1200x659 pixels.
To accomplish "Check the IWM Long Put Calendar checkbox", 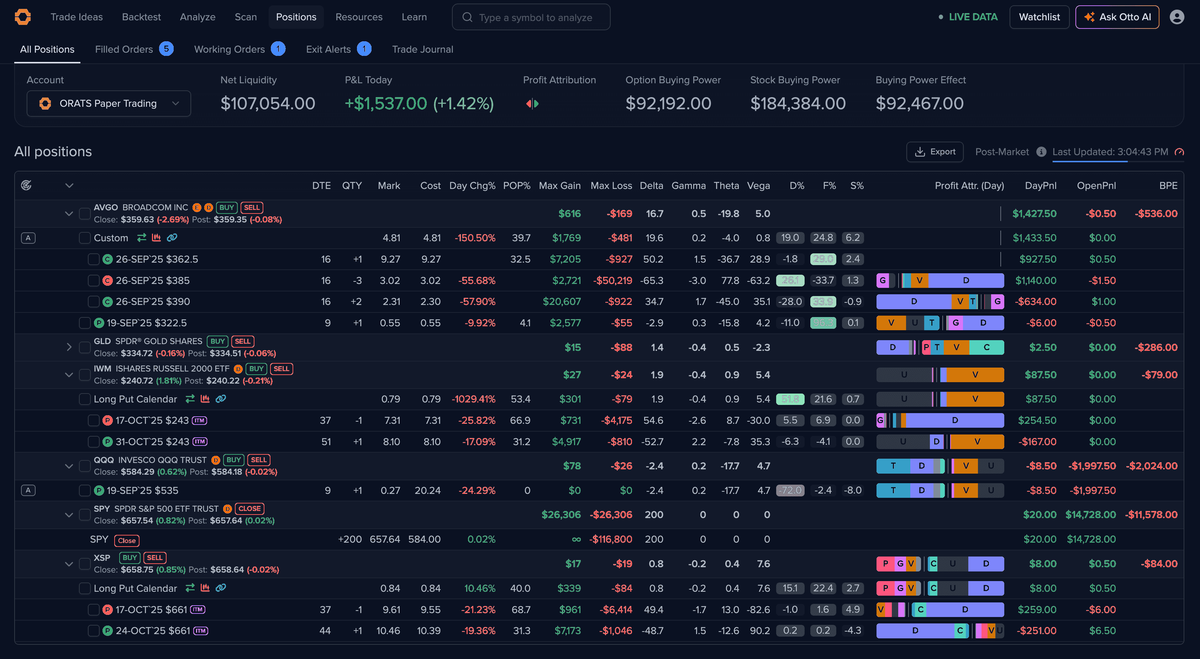I will (84, 399).
